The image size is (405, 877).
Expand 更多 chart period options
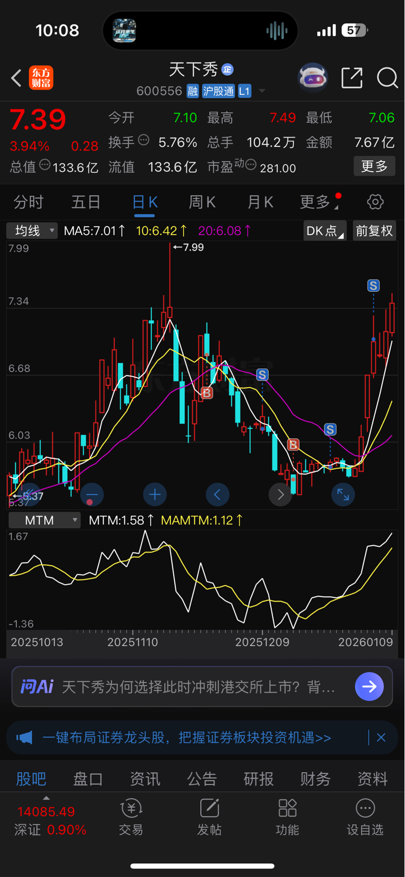tap(319, 202)
